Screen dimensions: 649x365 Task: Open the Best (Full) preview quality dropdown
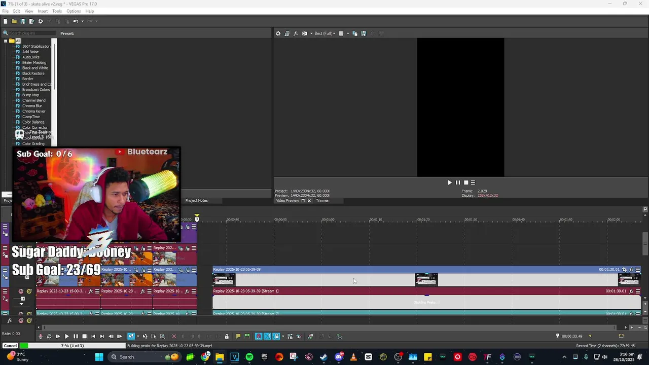324,33
